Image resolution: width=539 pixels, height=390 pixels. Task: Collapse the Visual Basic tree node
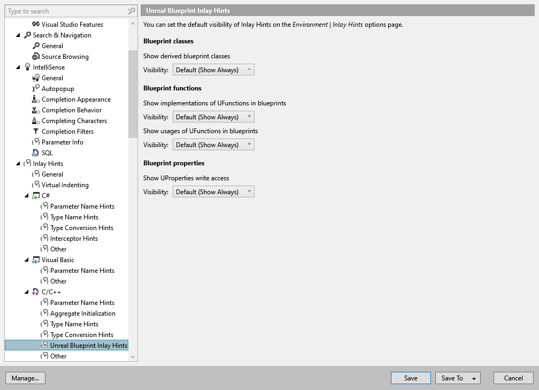point(27,259)
